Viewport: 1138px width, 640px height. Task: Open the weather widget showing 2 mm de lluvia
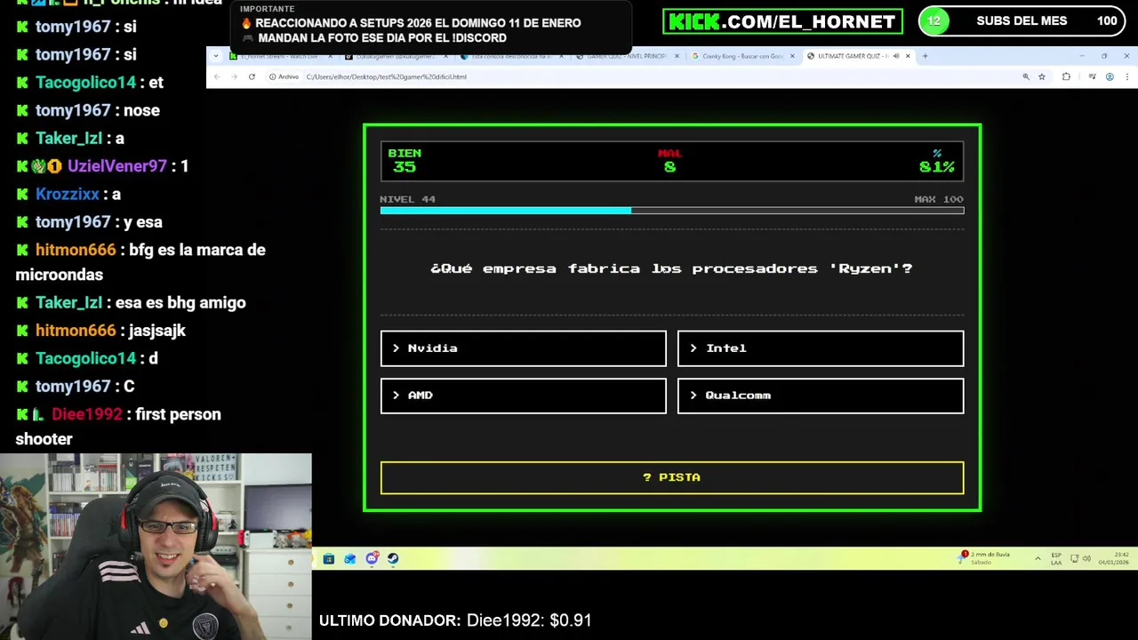coord(985,558)
